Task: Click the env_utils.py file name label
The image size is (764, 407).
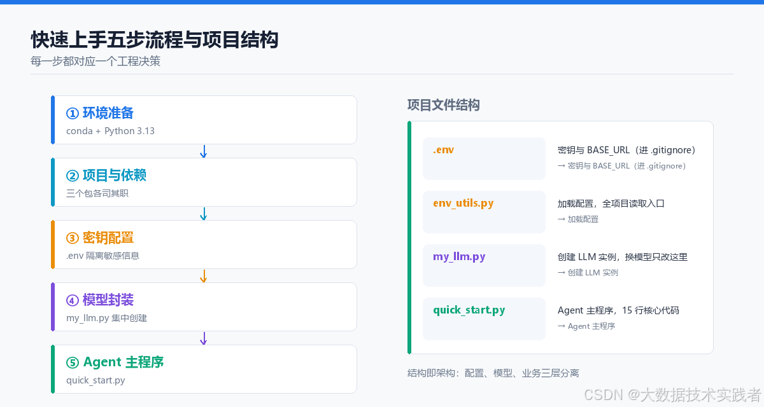Action: (463, 203)
